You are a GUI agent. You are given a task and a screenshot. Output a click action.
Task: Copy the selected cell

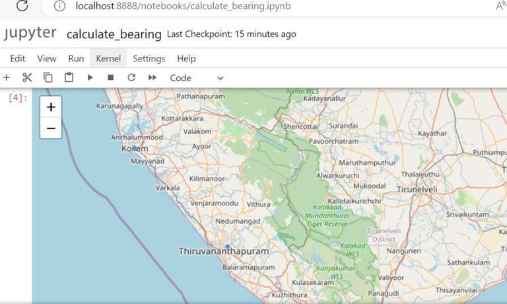[48, 77]
